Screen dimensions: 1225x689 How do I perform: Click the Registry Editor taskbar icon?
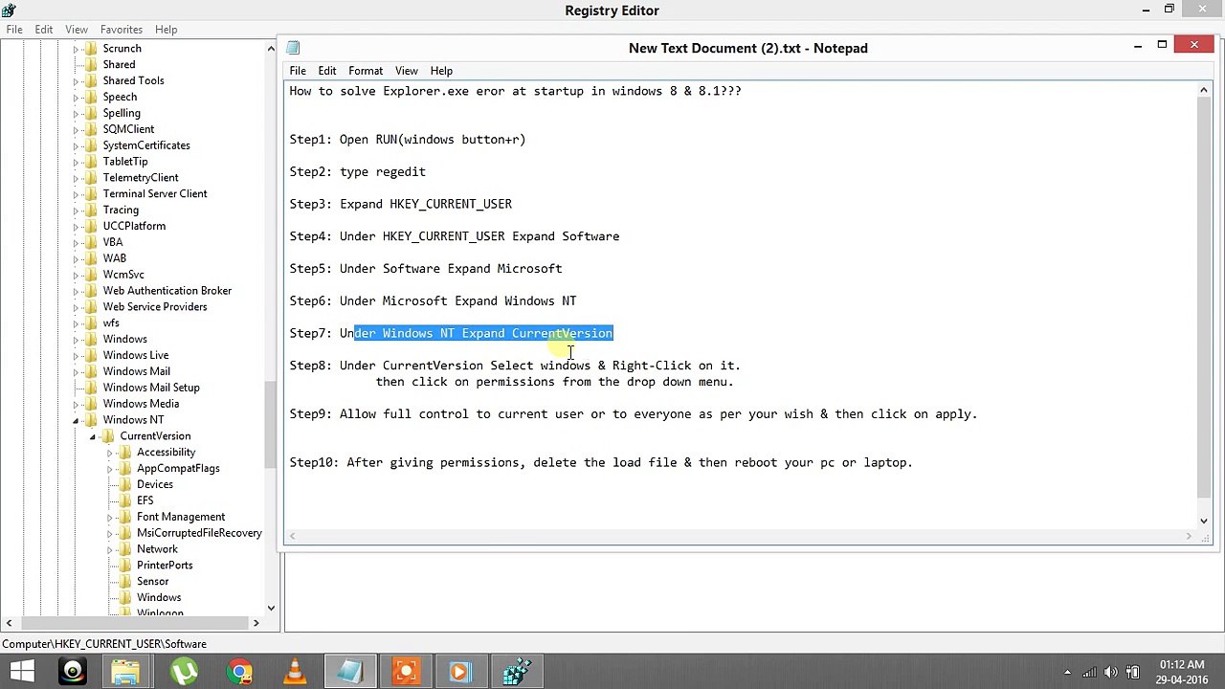[x=517, y=671]
